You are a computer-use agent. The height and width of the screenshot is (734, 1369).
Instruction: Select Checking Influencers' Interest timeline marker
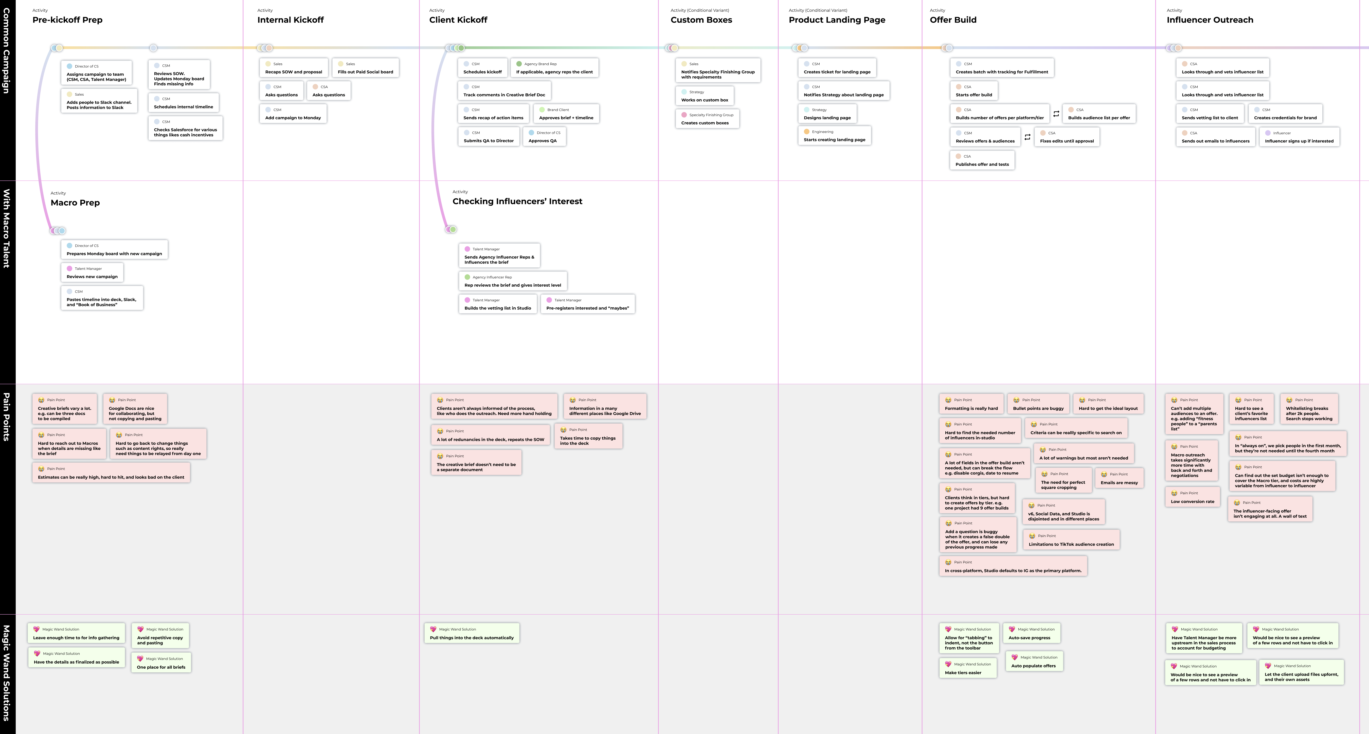[x=451, y=230]
